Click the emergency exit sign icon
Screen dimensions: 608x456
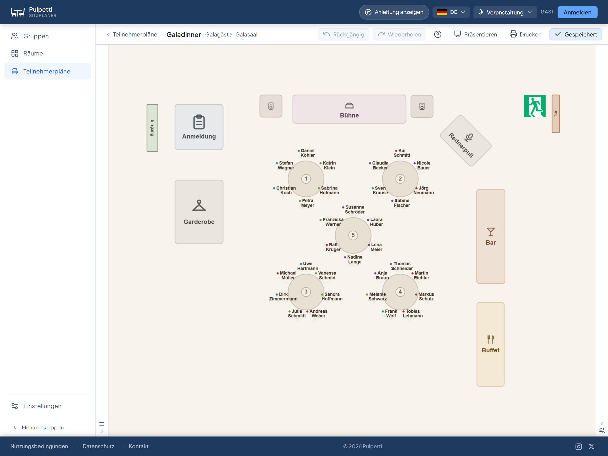pos(535,106)
